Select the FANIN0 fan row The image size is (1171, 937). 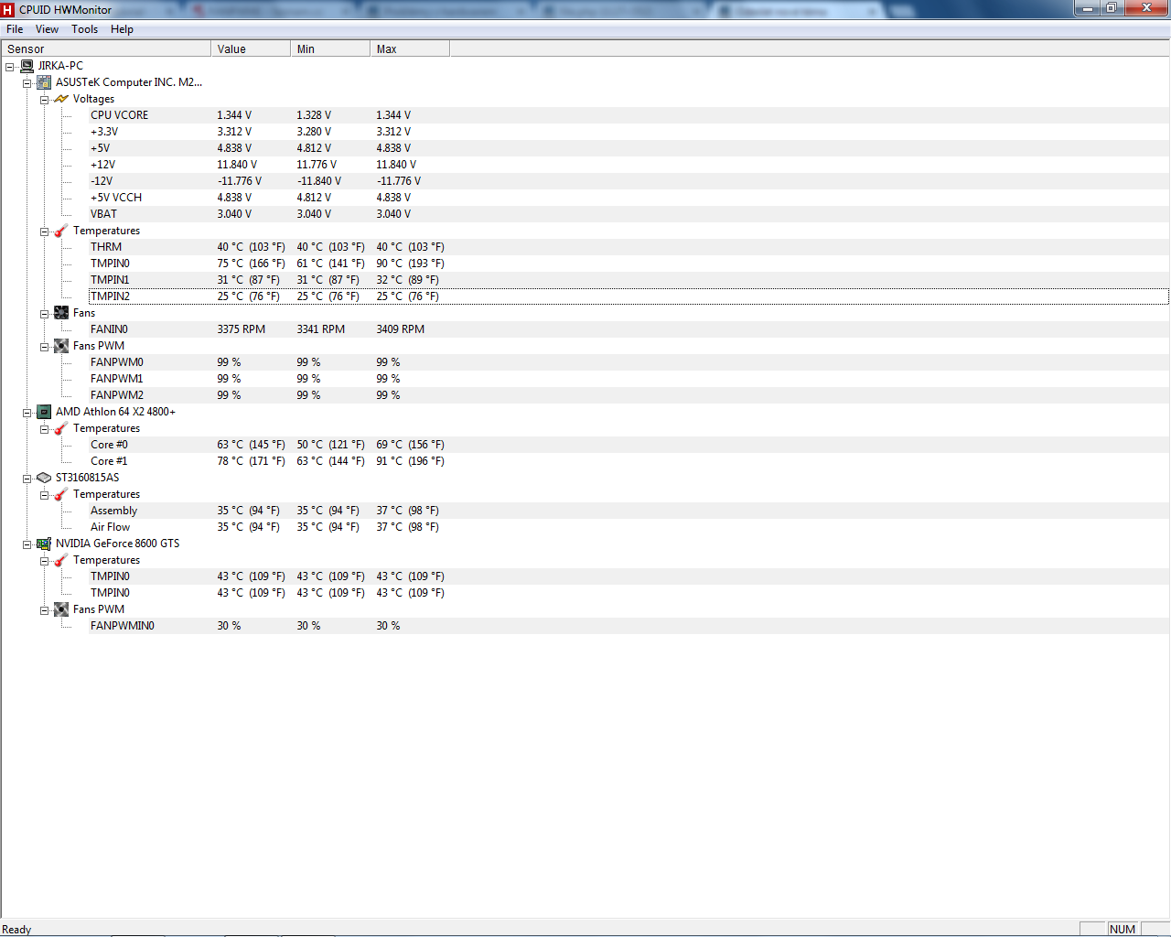click(628, 329)
